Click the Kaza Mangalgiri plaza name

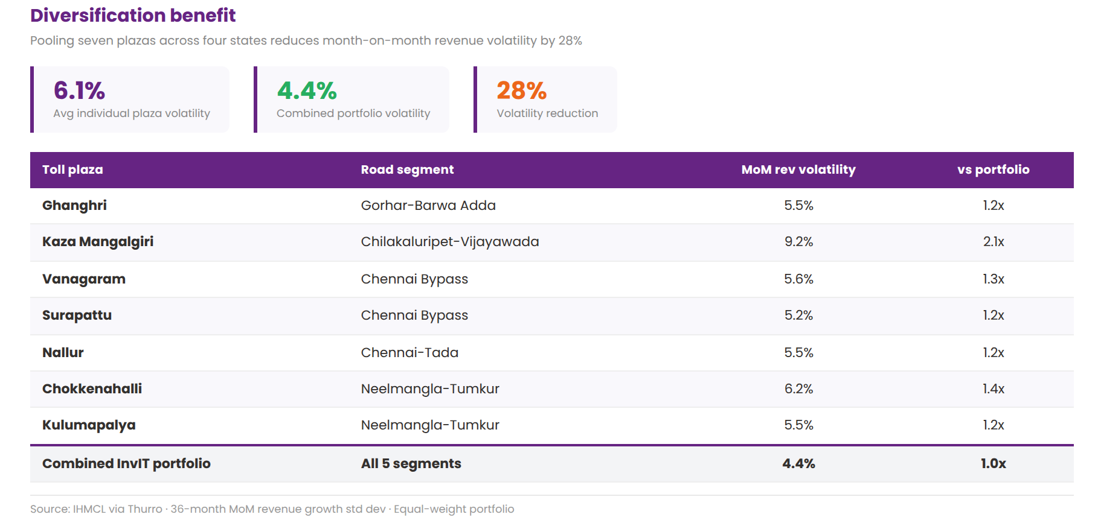pos(98,242)
